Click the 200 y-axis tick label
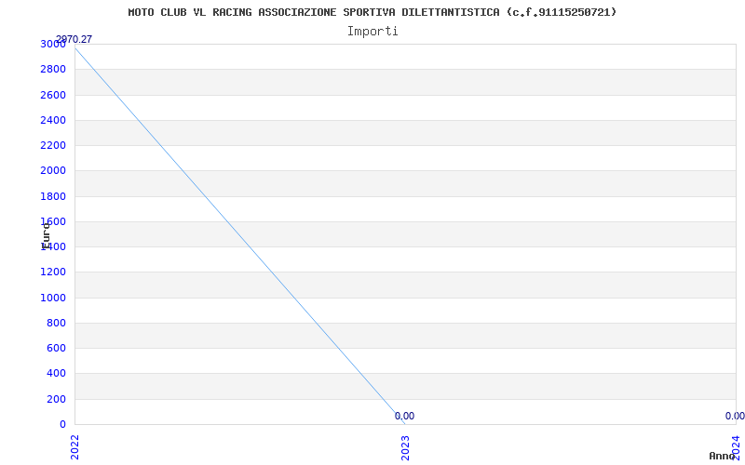 (x=56, y=400)
